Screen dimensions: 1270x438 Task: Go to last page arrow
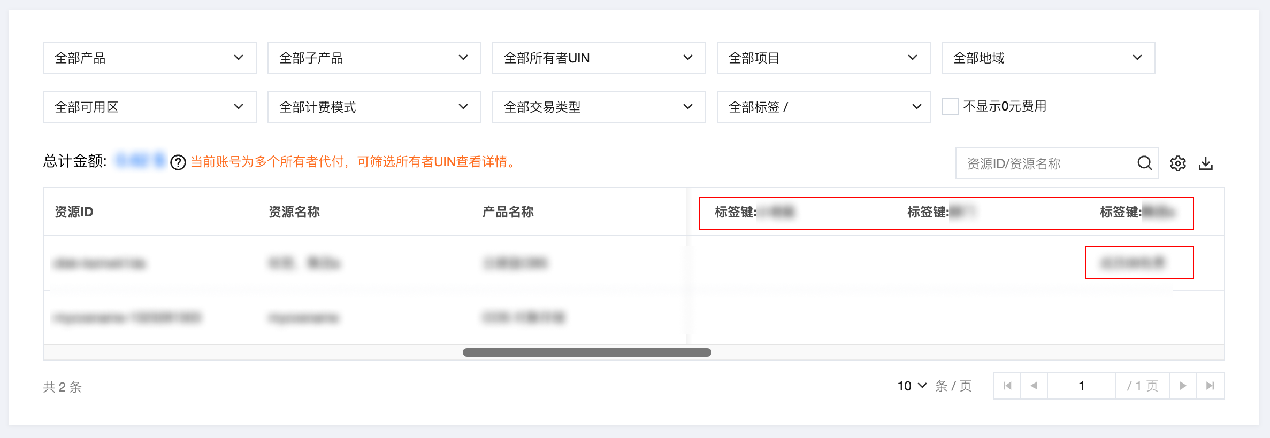coord(1211,386)
